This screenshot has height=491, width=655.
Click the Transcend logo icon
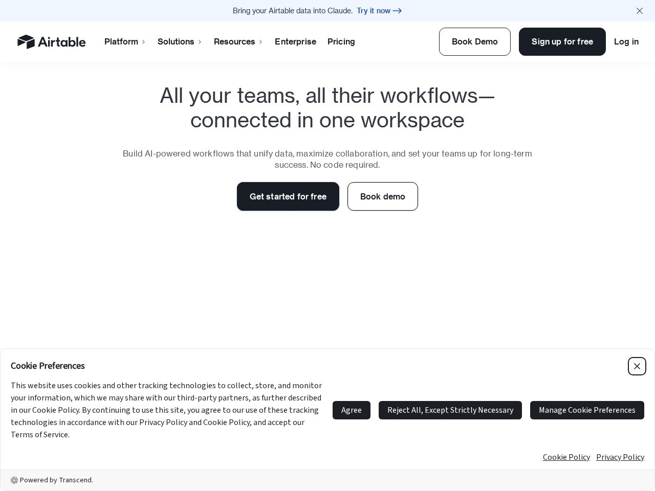(x=14, y=480)
